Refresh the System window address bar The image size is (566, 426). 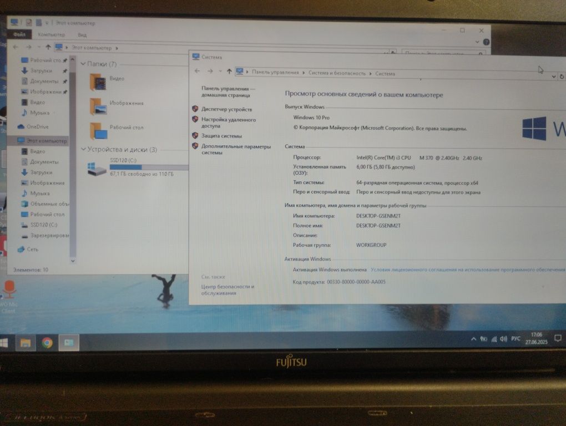coord(562,77)
